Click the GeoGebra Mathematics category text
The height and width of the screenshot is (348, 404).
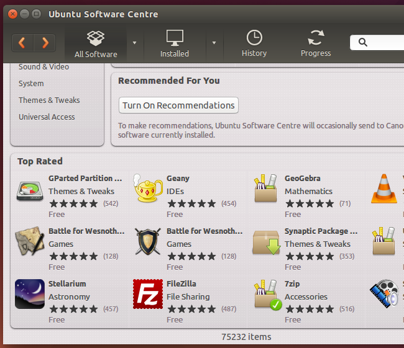pyautogui.click(x=308, y=191)
